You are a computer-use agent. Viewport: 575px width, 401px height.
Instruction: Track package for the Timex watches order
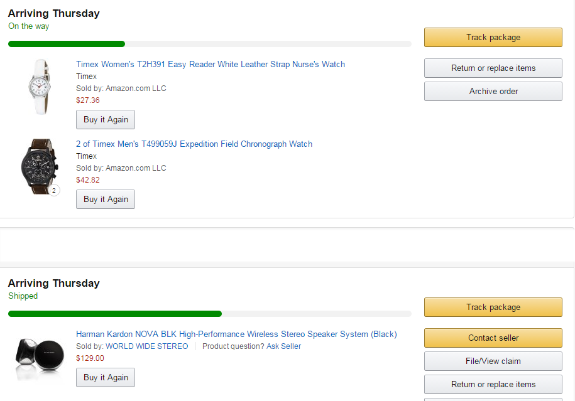tap(493, 38)
